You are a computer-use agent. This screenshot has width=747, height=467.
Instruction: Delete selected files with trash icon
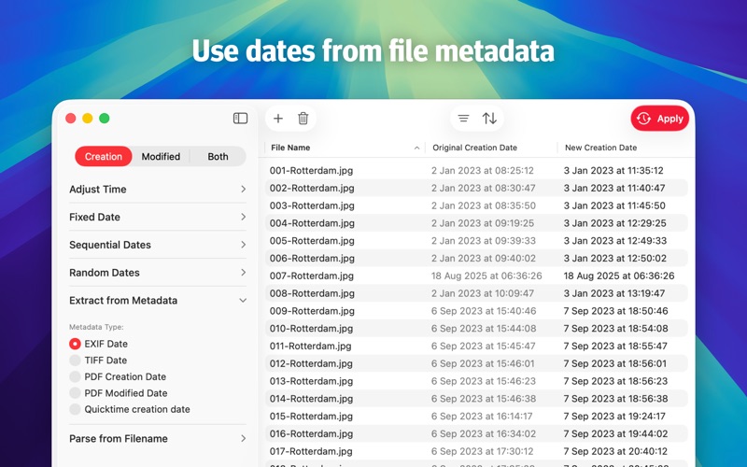coord(303,119)
